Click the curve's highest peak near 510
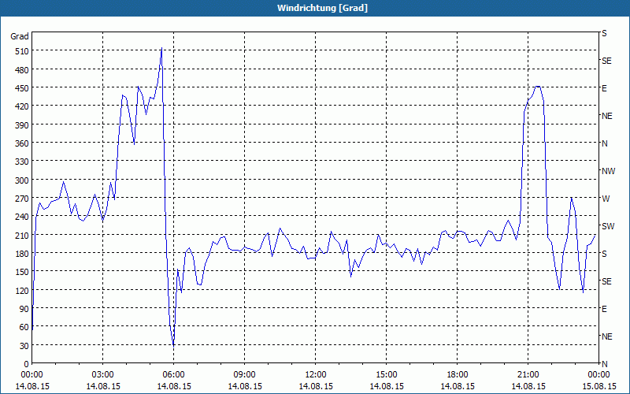This screenshot has height=394, width=630. pyautogui.click(x=161, y=48)
